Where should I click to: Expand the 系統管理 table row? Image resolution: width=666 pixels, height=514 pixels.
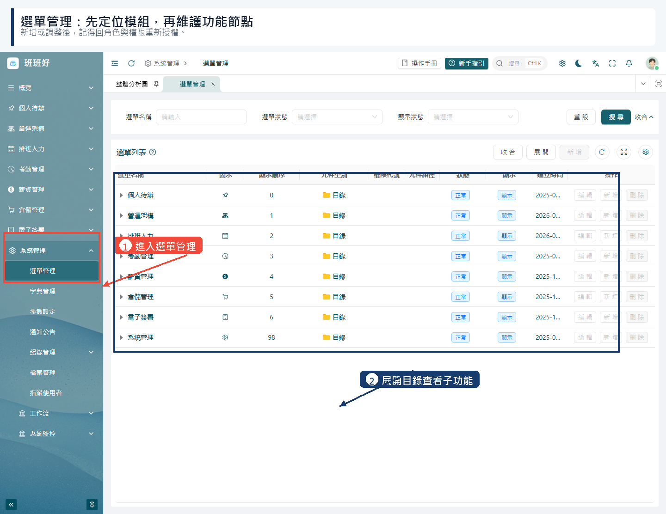121,337
